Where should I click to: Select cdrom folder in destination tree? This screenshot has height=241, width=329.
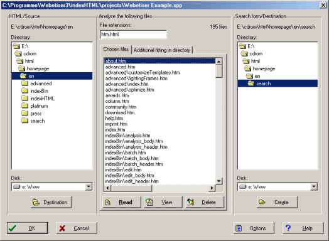click(x=251, y=54)
